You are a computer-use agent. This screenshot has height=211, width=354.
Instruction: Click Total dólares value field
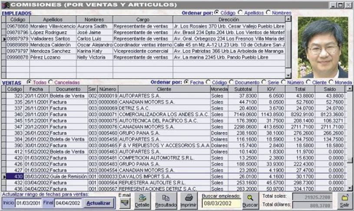(x=312, y=205)
